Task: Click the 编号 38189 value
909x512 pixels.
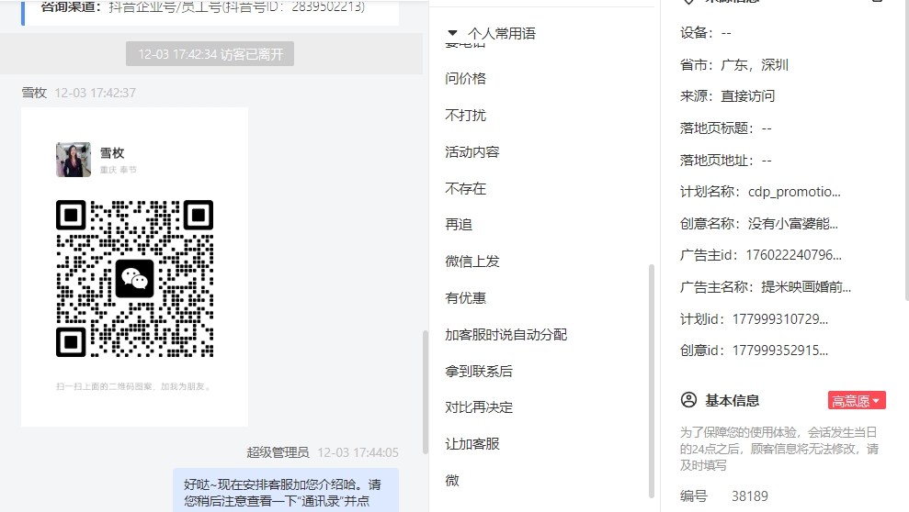Action: 750,496
